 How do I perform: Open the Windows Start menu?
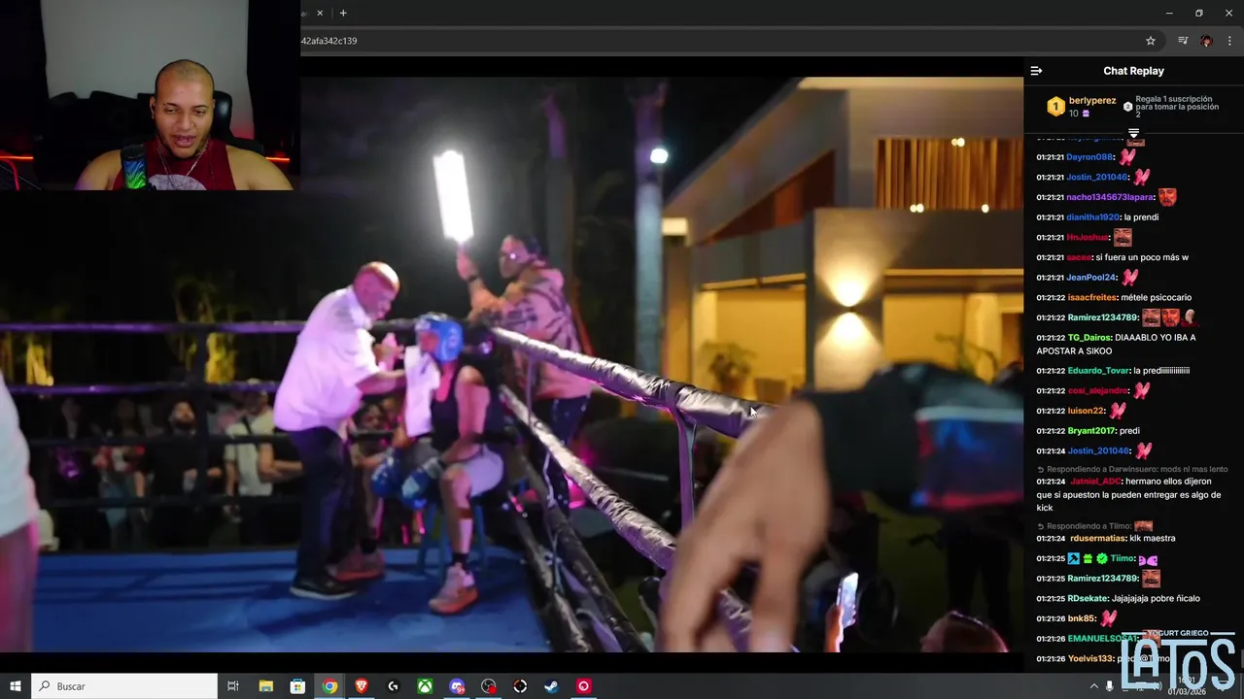(x=16, y=686)
